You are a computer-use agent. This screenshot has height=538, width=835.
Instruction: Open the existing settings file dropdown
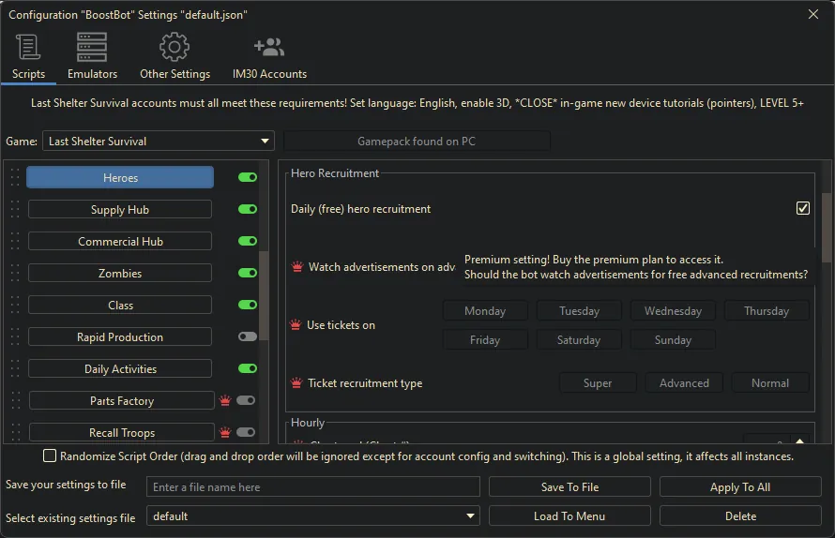pos(313,516)
